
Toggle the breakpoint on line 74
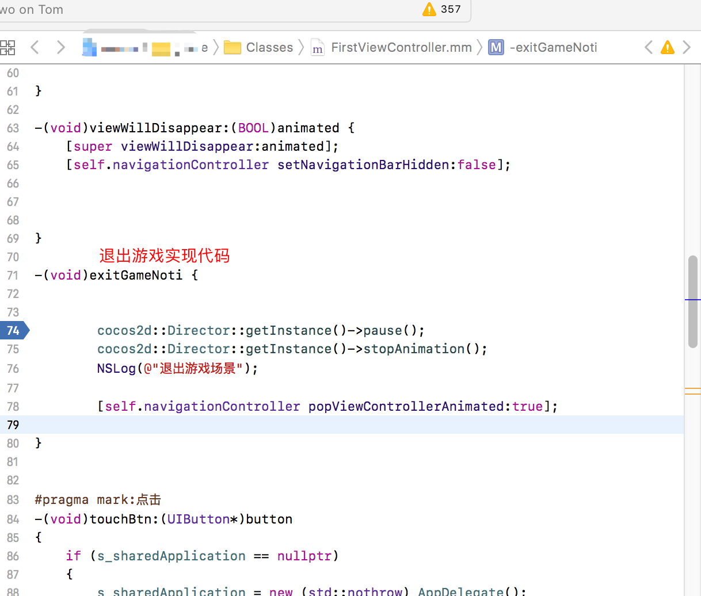pos(14,330)
